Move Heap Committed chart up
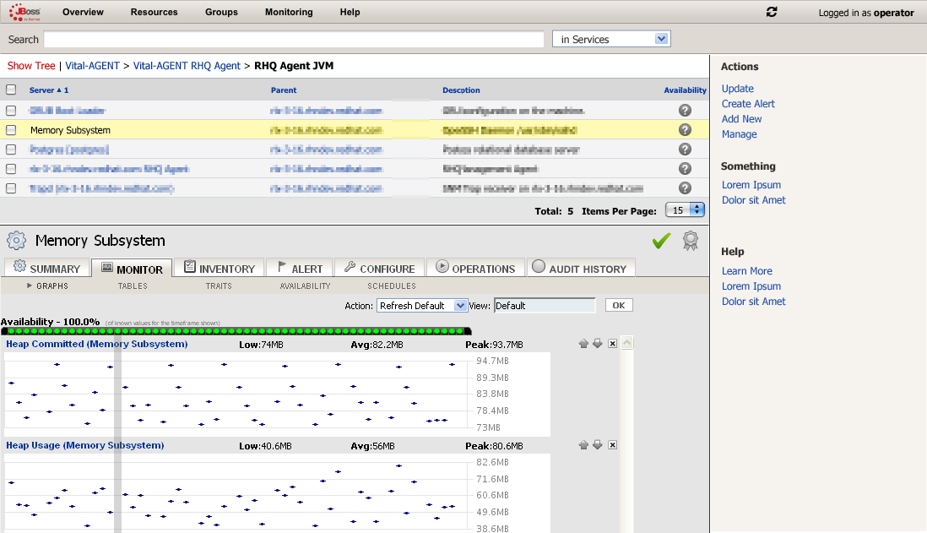 pos(583,344)
